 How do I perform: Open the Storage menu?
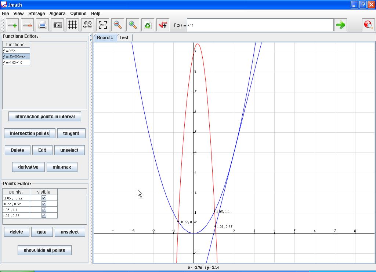[x=37, y=13]
